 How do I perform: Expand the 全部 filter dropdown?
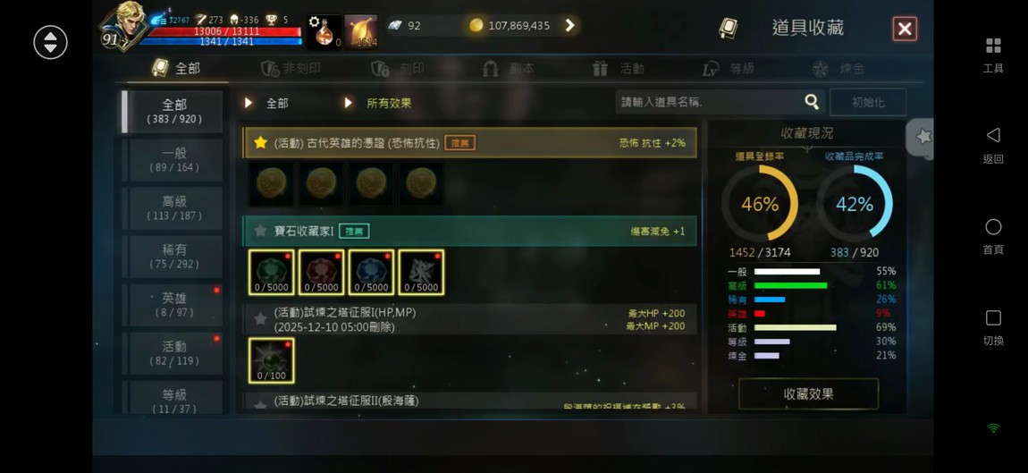coord(267,103)
